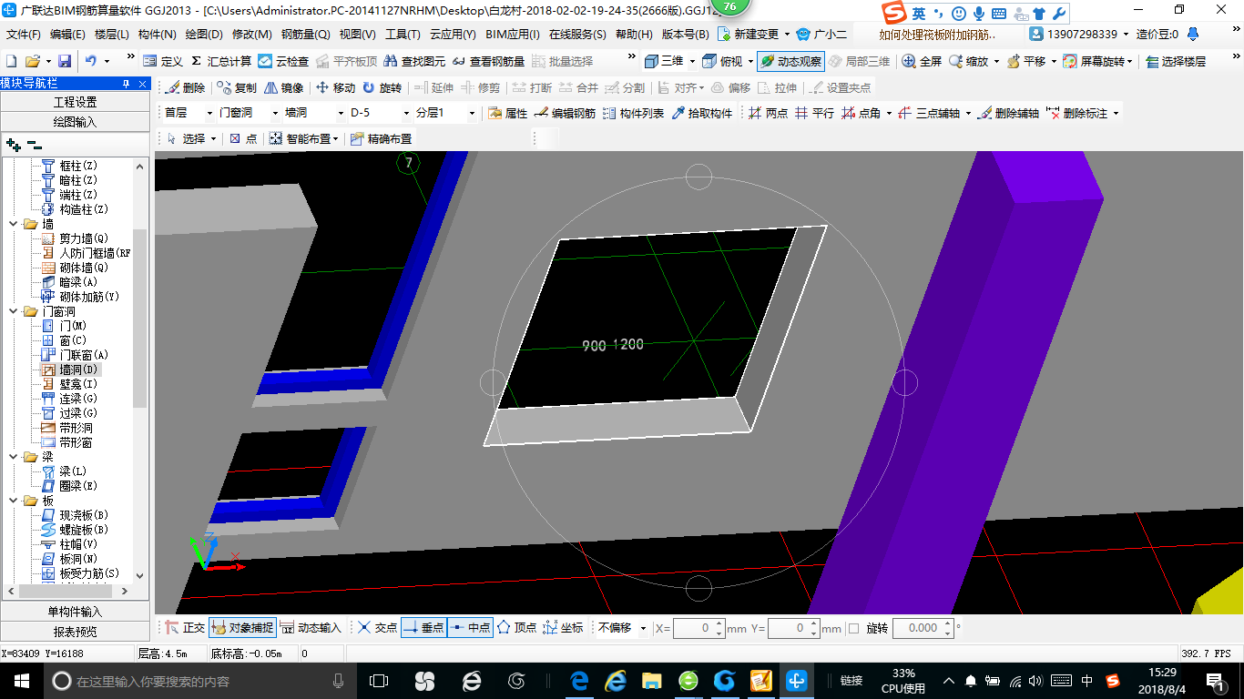Select the 移动 move tool
Viewport: 1244px width, 699px height.
pos(335,87)
